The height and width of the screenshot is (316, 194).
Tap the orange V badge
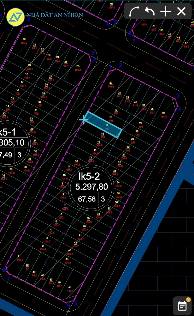click(x=188, y=299)
